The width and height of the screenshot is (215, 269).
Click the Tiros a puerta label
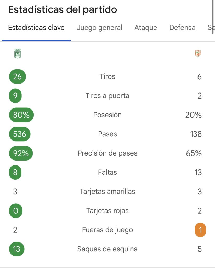pos(107,96)
